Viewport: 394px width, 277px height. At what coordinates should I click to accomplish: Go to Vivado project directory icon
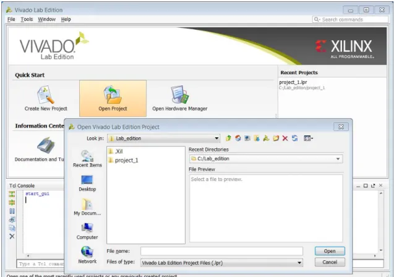(x=266, y=138)
